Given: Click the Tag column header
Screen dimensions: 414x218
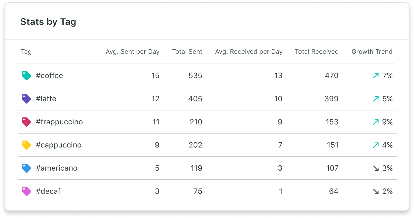Looking at the screenshot, I should pyautogui.click(x=26, y=51).
